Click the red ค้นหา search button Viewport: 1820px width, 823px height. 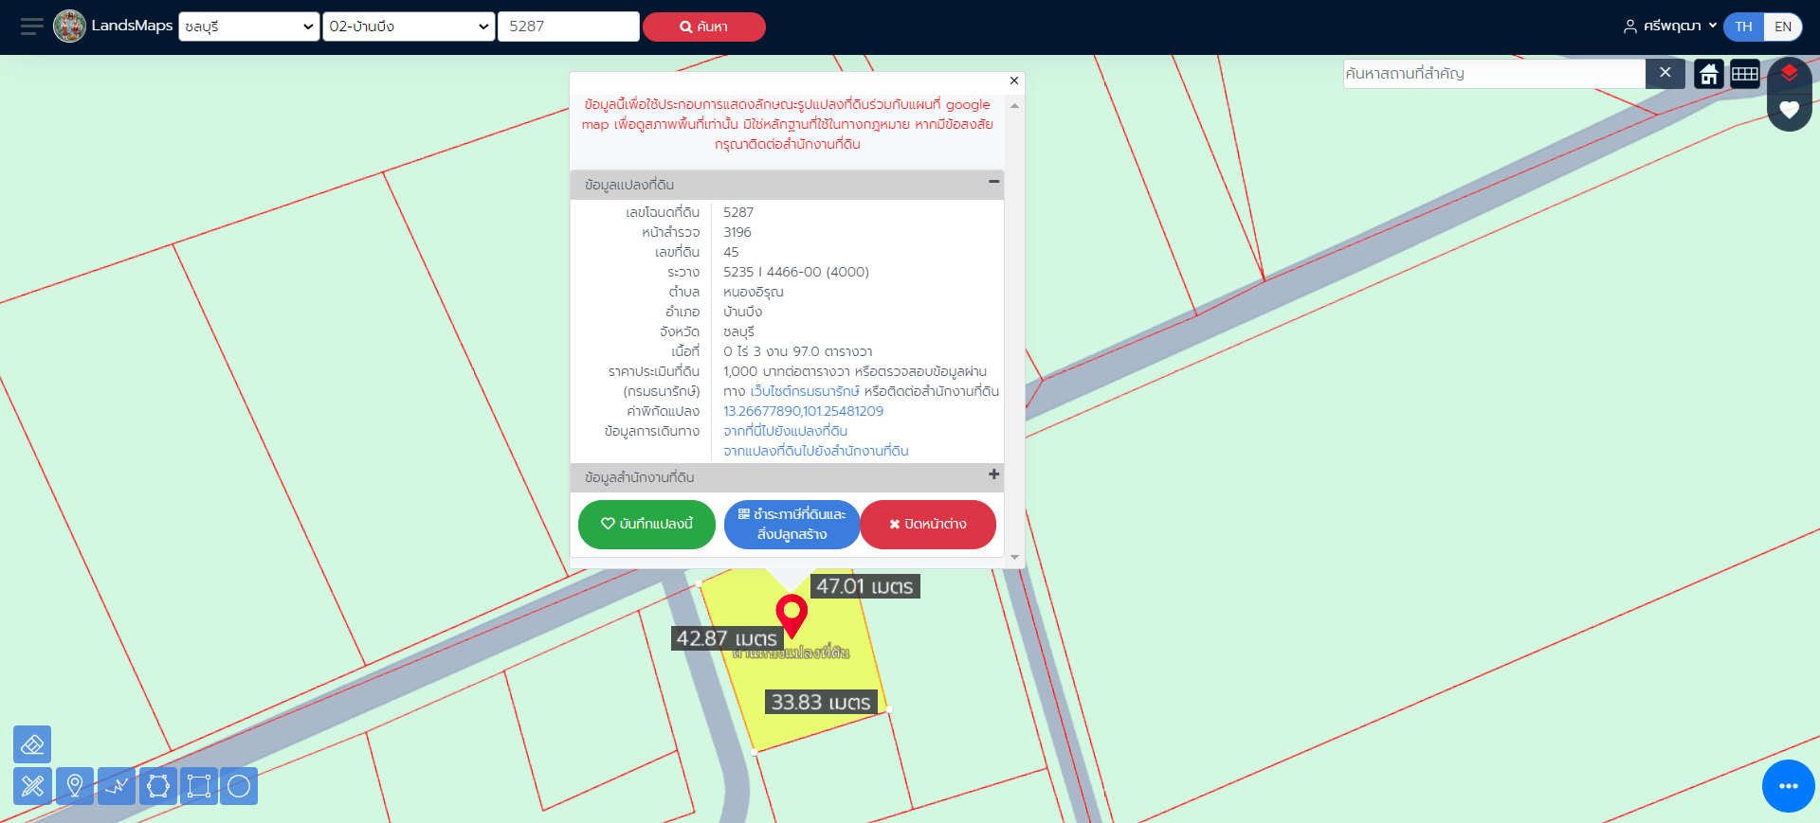(703, 27)
